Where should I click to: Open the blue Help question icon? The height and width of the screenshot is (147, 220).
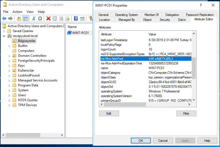tap(76, 18)
